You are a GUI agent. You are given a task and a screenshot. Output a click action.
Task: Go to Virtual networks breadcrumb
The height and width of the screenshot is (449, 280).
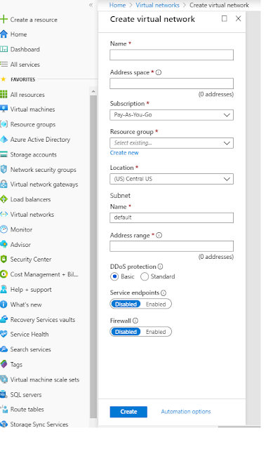[157, 5]
